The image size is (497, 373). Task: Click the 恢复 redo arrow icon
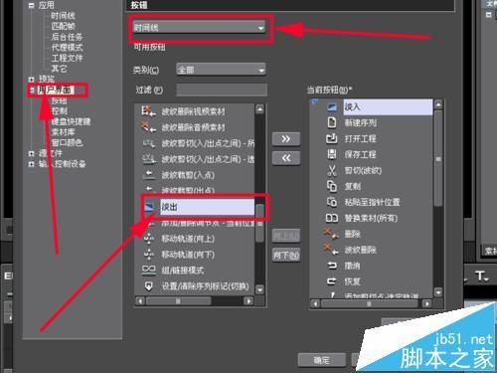[332, 281]
